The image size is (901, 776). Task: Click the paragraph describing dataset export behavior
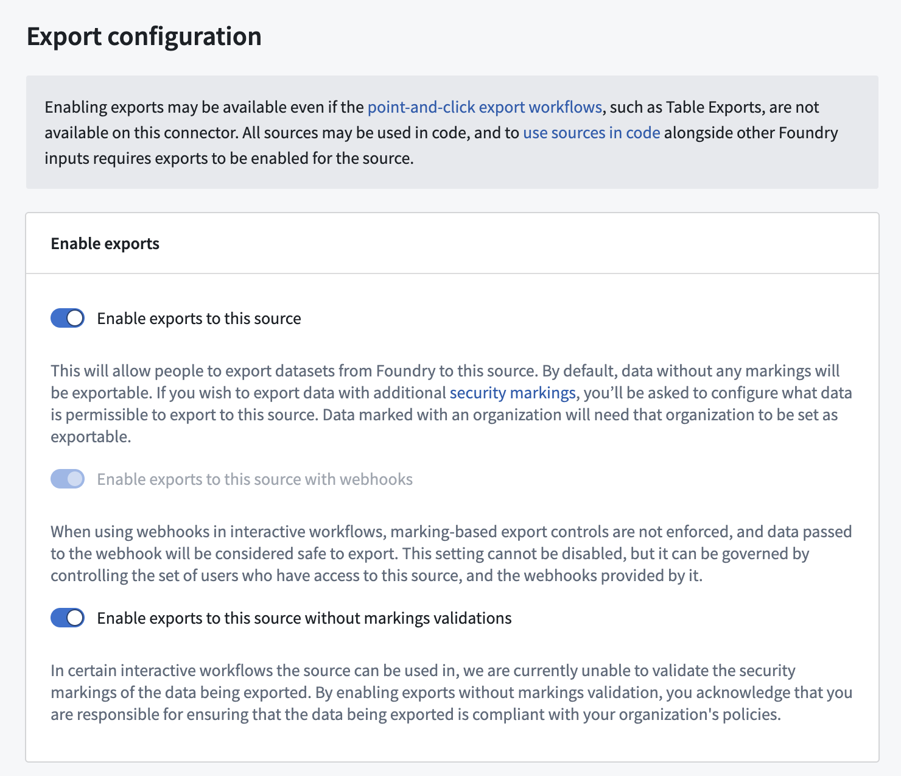[x=451, y=403]
